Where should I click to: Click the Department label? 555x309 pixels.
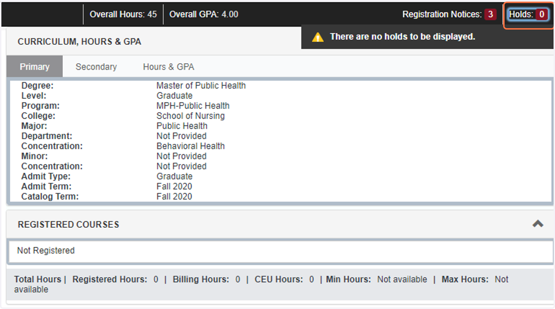click(47, 136)
